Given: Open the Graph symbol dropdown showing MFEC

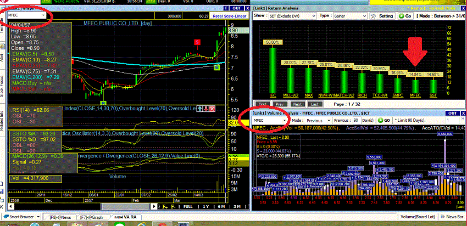Looking at the screenshot, I should click(27, 15).
